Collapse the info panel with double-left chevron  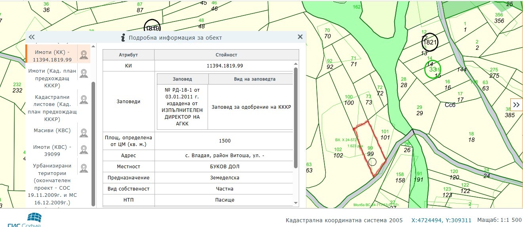click(32, 37)
